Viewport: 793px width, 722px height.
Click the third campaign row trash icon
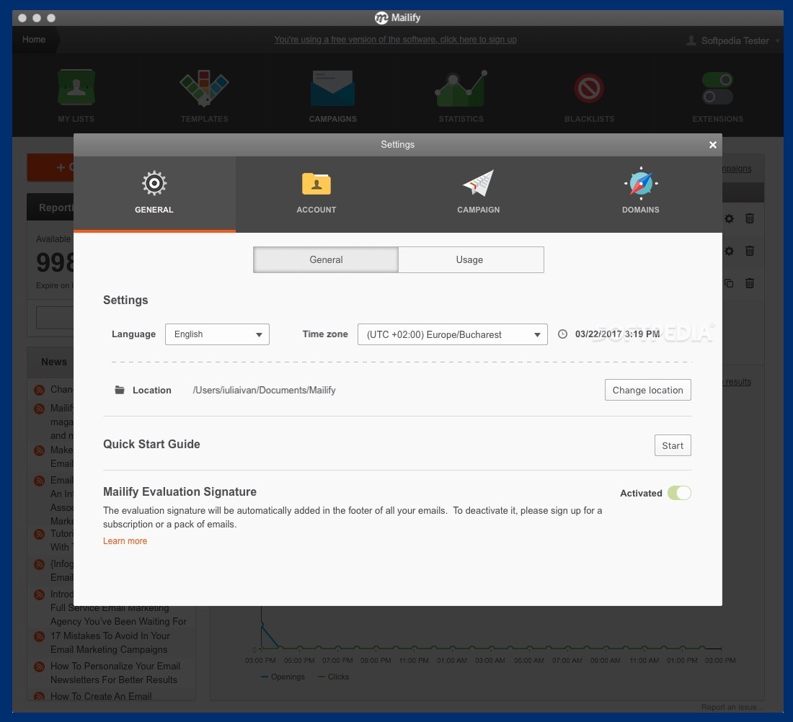(750, 283)
